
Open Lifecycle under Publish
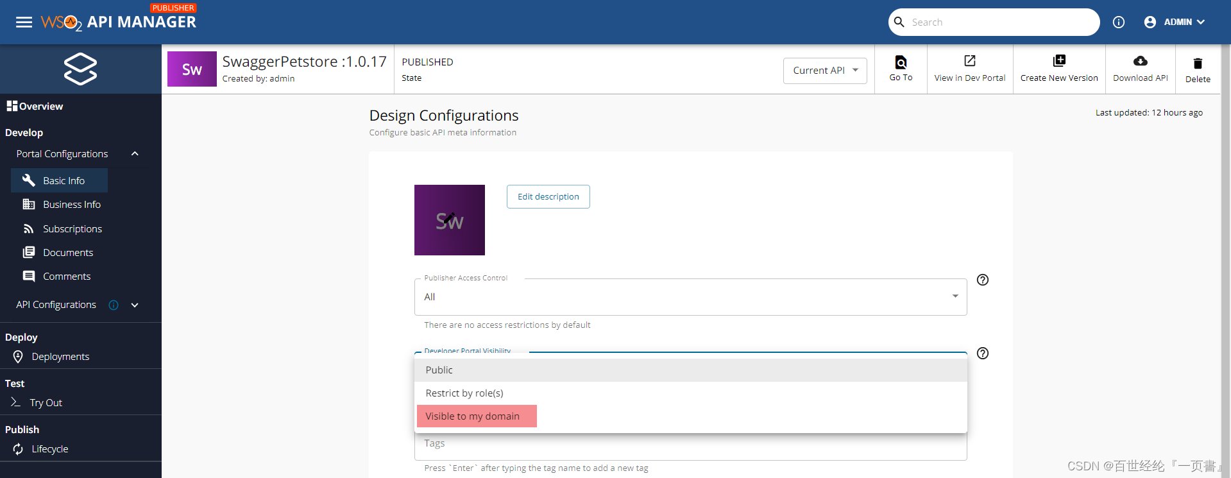pyautogui.click(x=50, y=449)
